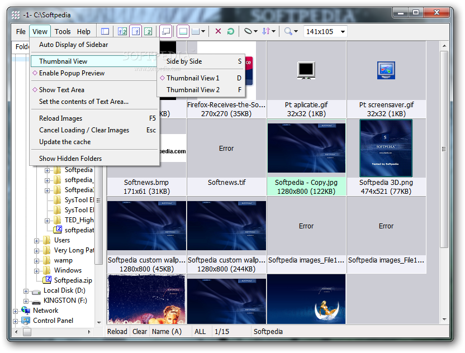This screenshot has height=353, width=465.
Task: Select Thumbnail View 1 toolbar icon
Action: 135,31
